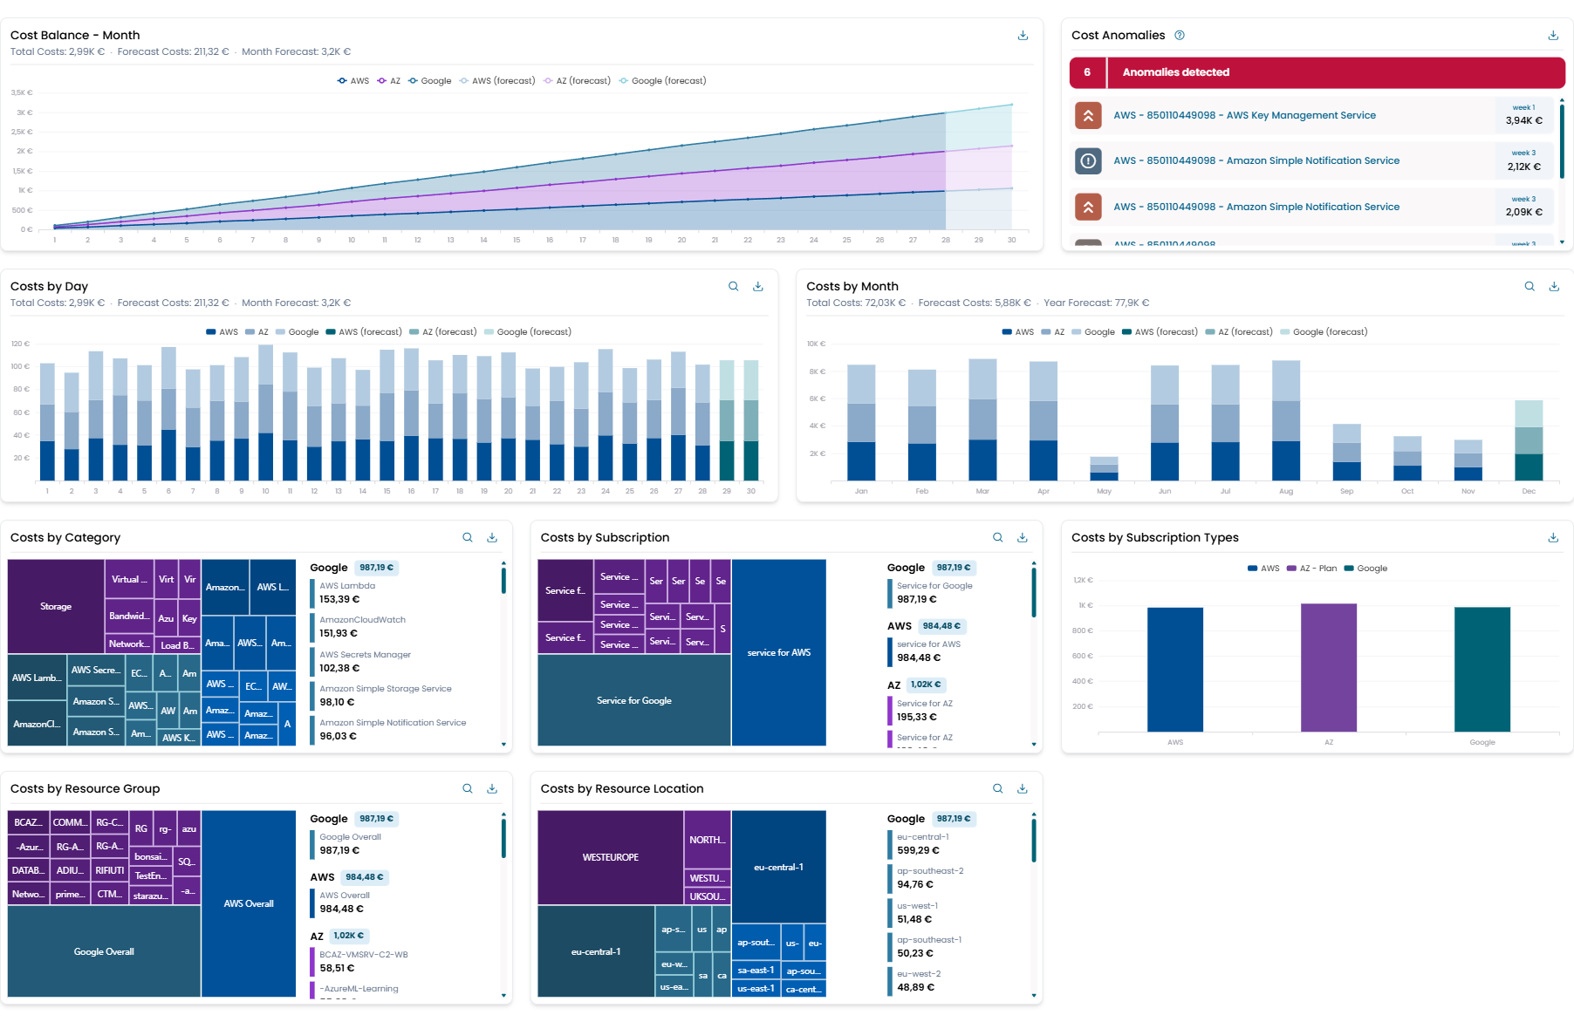Select the Storage tile in category treemap
Viewport: 1574px width, 1022px height.
tap(56, 607)
